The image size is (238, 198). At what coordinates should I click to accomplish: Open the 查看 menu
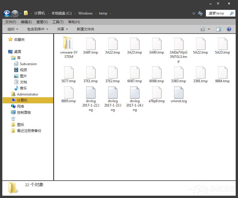click(x=42, y=22)
